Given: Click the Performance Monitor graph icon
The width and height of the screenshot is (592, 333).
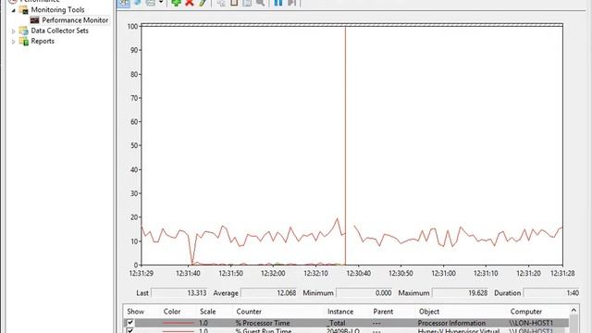Looking at the screenshot, I should (35, 20).
